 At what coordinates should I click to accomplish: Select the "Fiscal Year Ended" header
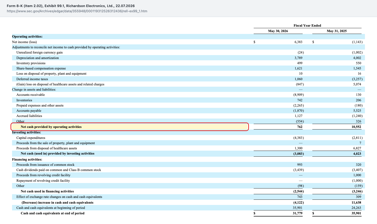pyautogui.click(x=307, y=25)
